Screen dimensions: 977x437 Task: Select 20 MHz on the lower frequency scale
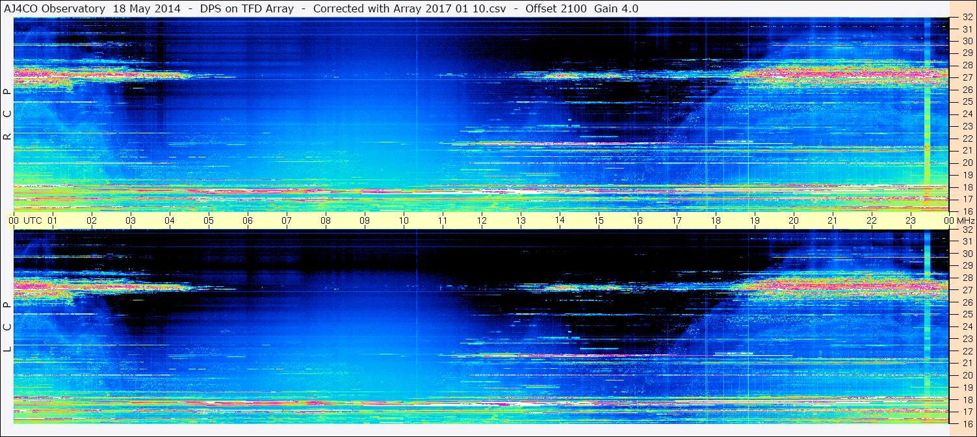point(967,375)
